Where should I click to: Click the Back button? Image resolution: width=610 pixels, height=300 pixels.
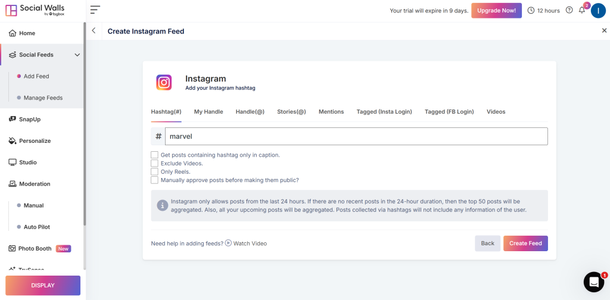(x=487, y=243)
